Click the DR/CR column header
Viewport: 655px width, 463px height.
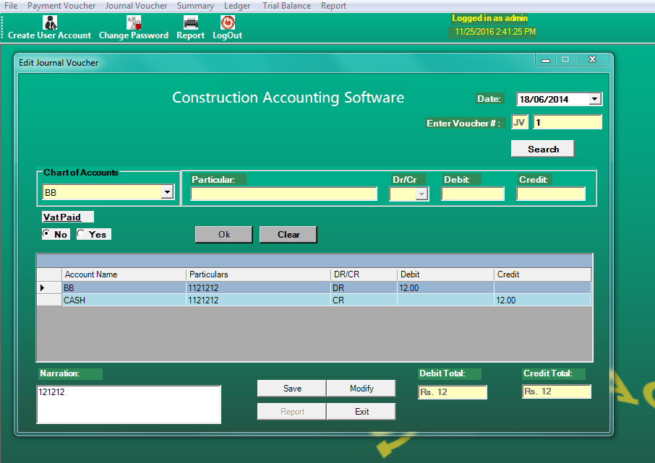point(364,274)
